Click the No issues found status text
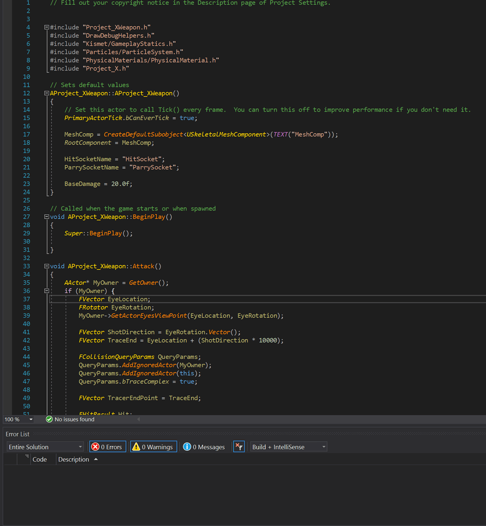Image resolution: width=486 pixels, height=526 pixels. (x=75, y=419)
